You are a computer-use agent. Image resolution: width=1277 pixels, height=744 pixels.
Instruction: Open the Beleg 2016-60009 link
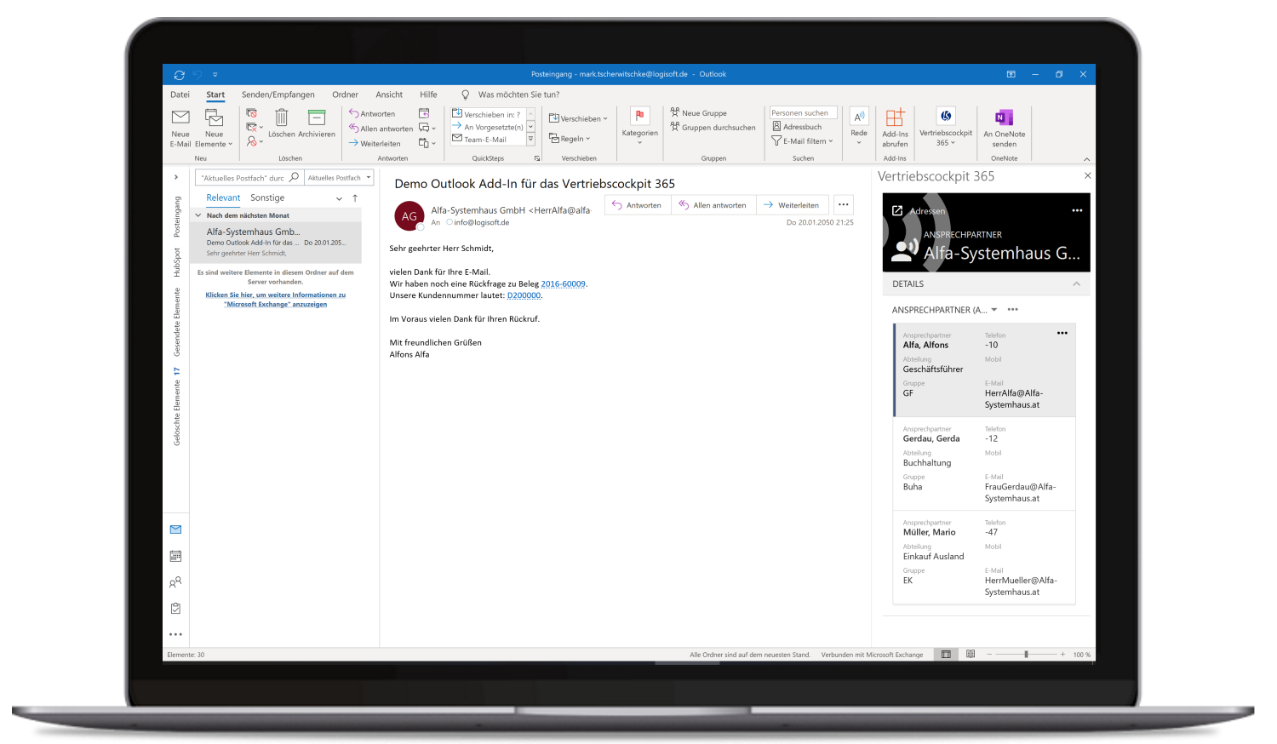564,284
